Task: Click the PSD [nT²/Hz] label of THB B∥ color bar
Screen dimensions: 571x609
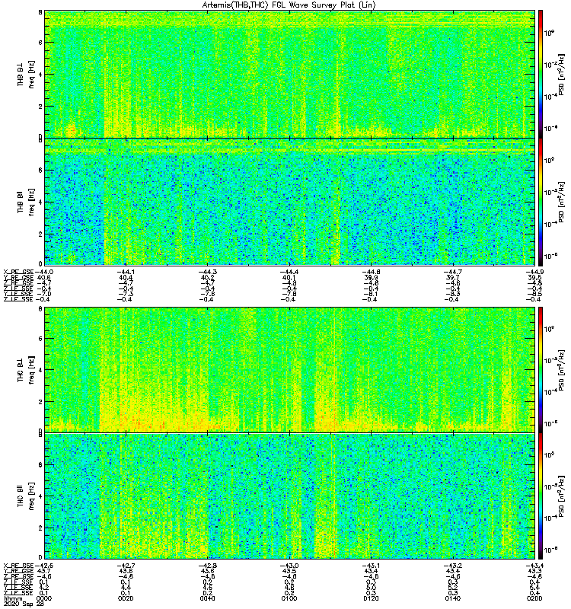Action: [561, 202]
